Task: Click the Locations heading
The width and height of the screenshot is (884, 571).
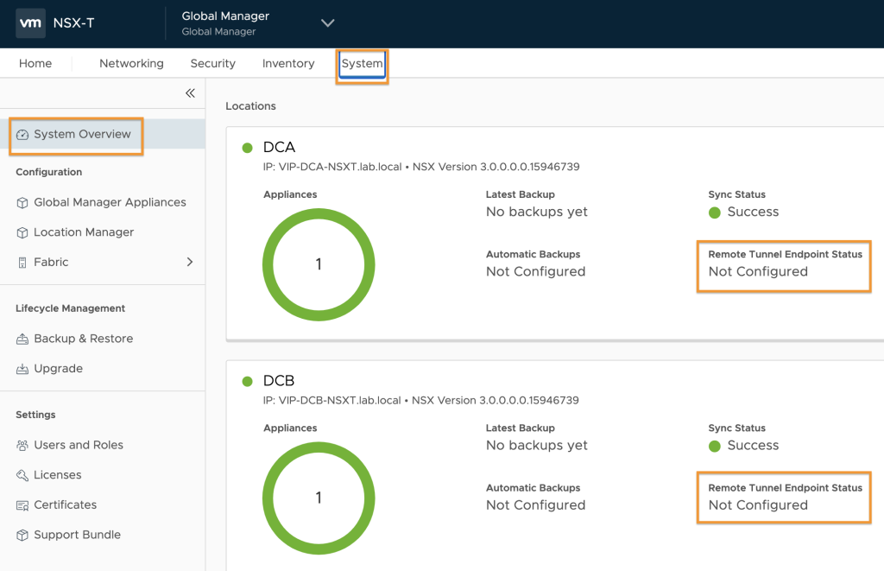Action: coord(251,106)
